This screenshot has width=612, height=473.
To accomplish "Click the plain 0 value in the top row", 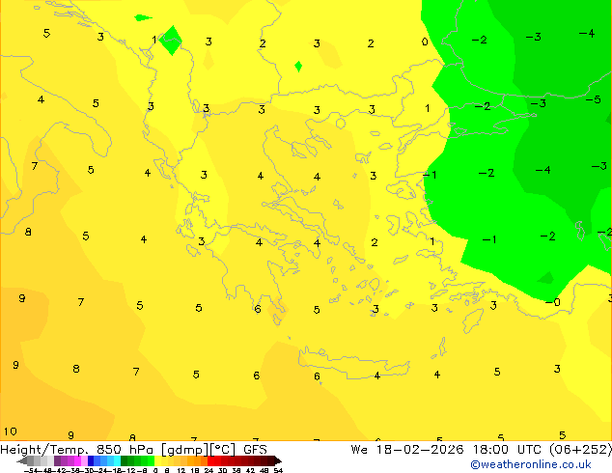I will click(425, 42).
